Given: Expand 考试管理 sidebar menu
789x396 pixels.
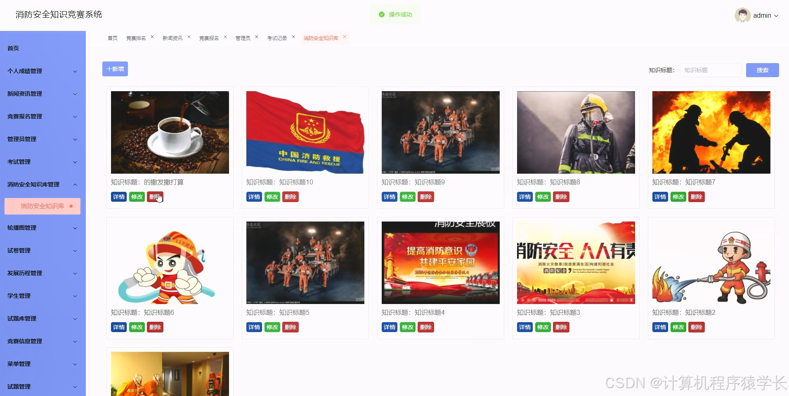Looking at the screenshot, I should (43, 162).
